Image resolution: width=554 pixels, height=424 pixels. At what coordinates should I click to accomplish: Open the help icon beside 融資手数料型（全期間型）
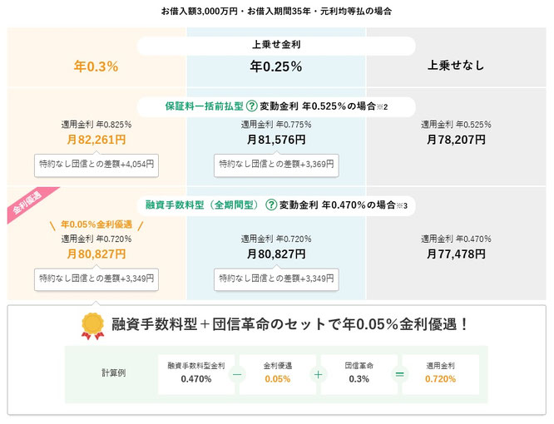[x=271, y=205]
